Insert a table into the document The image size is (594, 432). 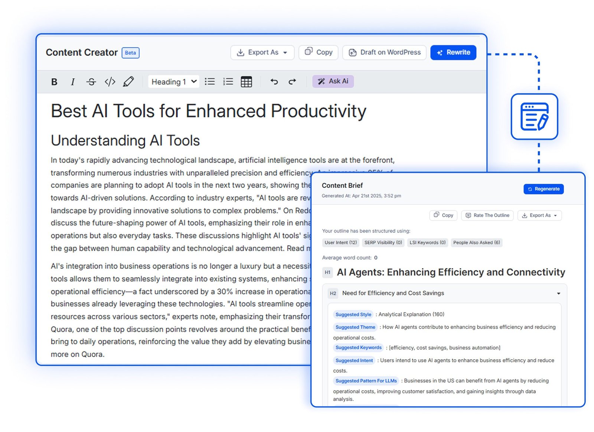[247, 81]
